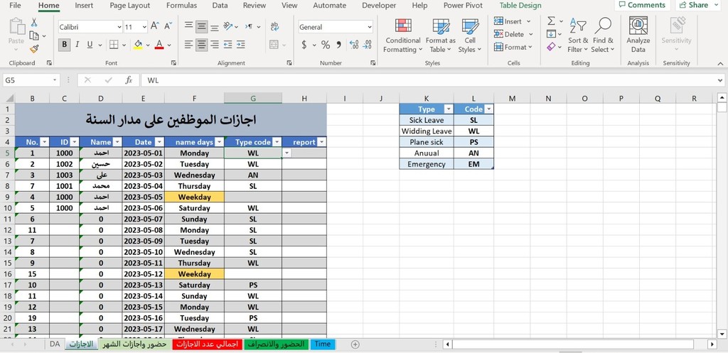Click AutoSum sigma icon
This screenshot has height=353, width=728.
click(x=551, y=21)
